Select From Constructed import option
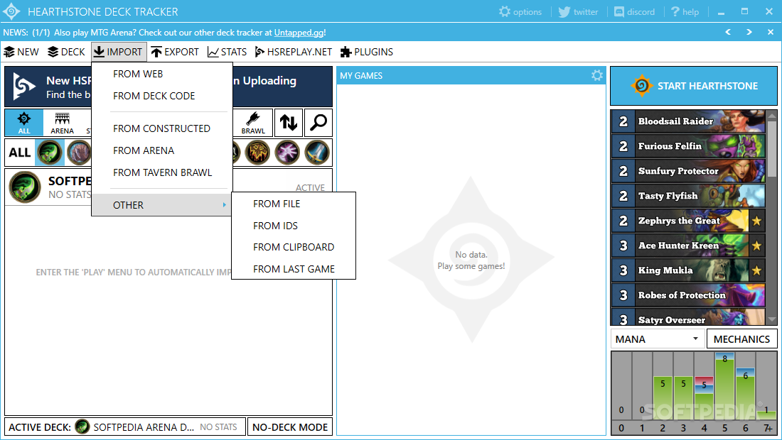 click(162, 128)
